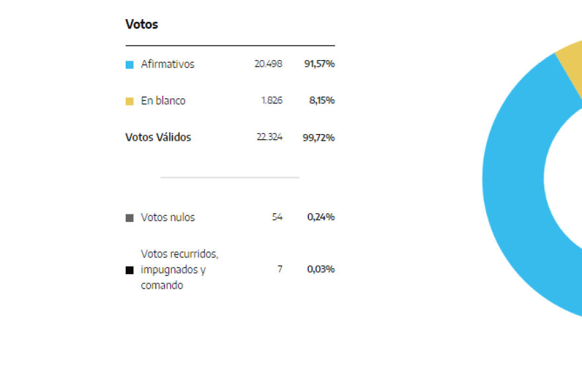Click the blue Afirmativos legend square
The height and width of the screenshot is (383, 582).
click(x=130, y=65)
